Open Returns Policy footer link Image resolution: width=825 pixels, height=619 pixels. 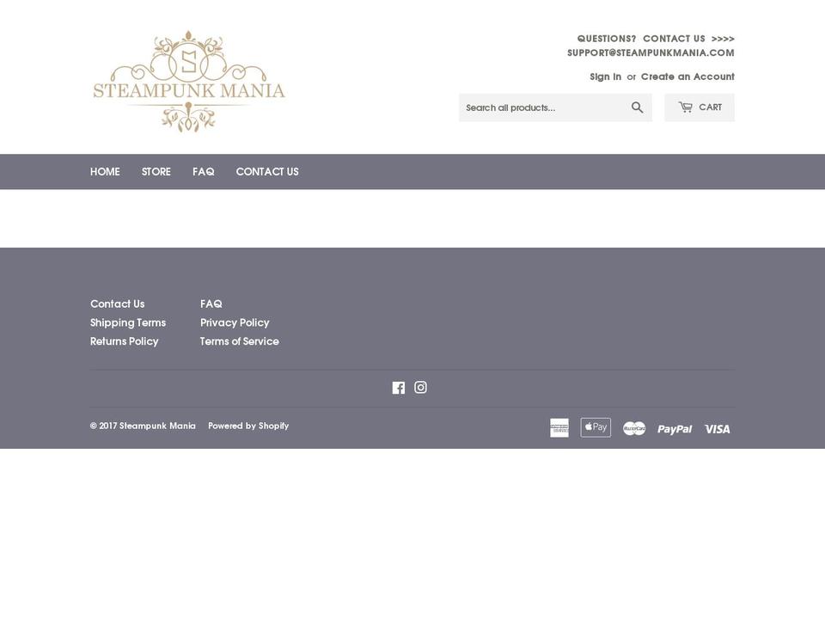(x=124, y=341)
